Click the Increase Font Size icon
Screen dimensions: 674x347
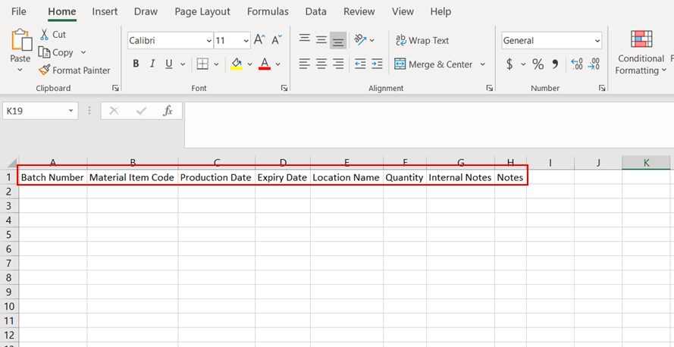coord(259,40)
